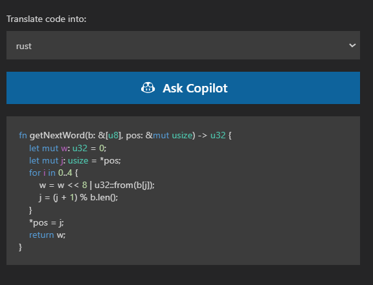
Task: Click the u32::from(b[j]) expression
Action: (x=124, y=185)
